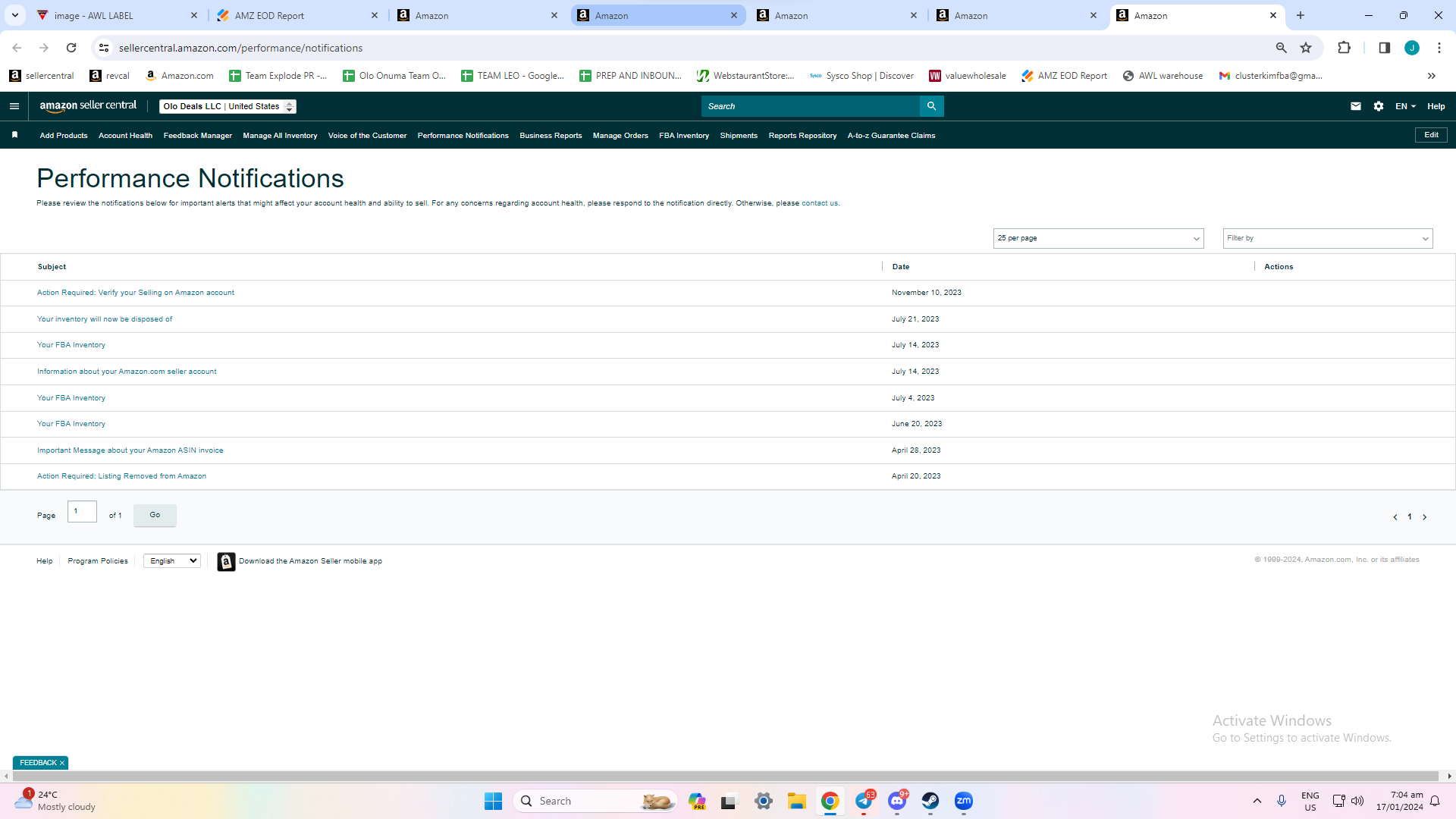
Task: Click the browser address bar URL
Action: 240,48
